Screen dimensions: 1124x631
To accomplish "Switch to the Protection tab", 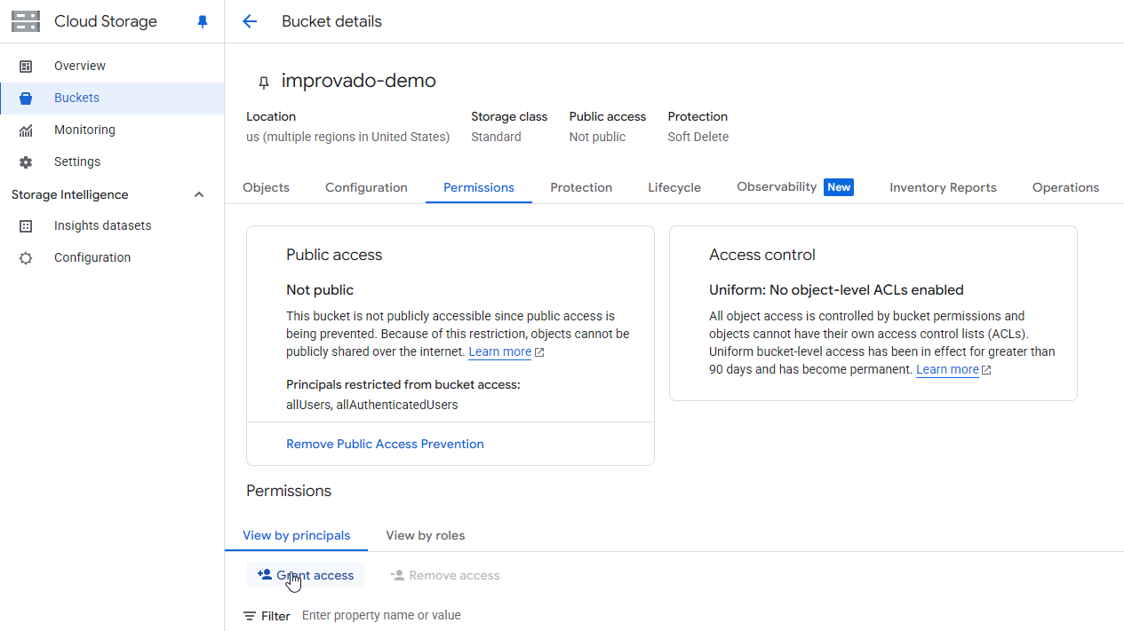I will click(x=581, y=187).
